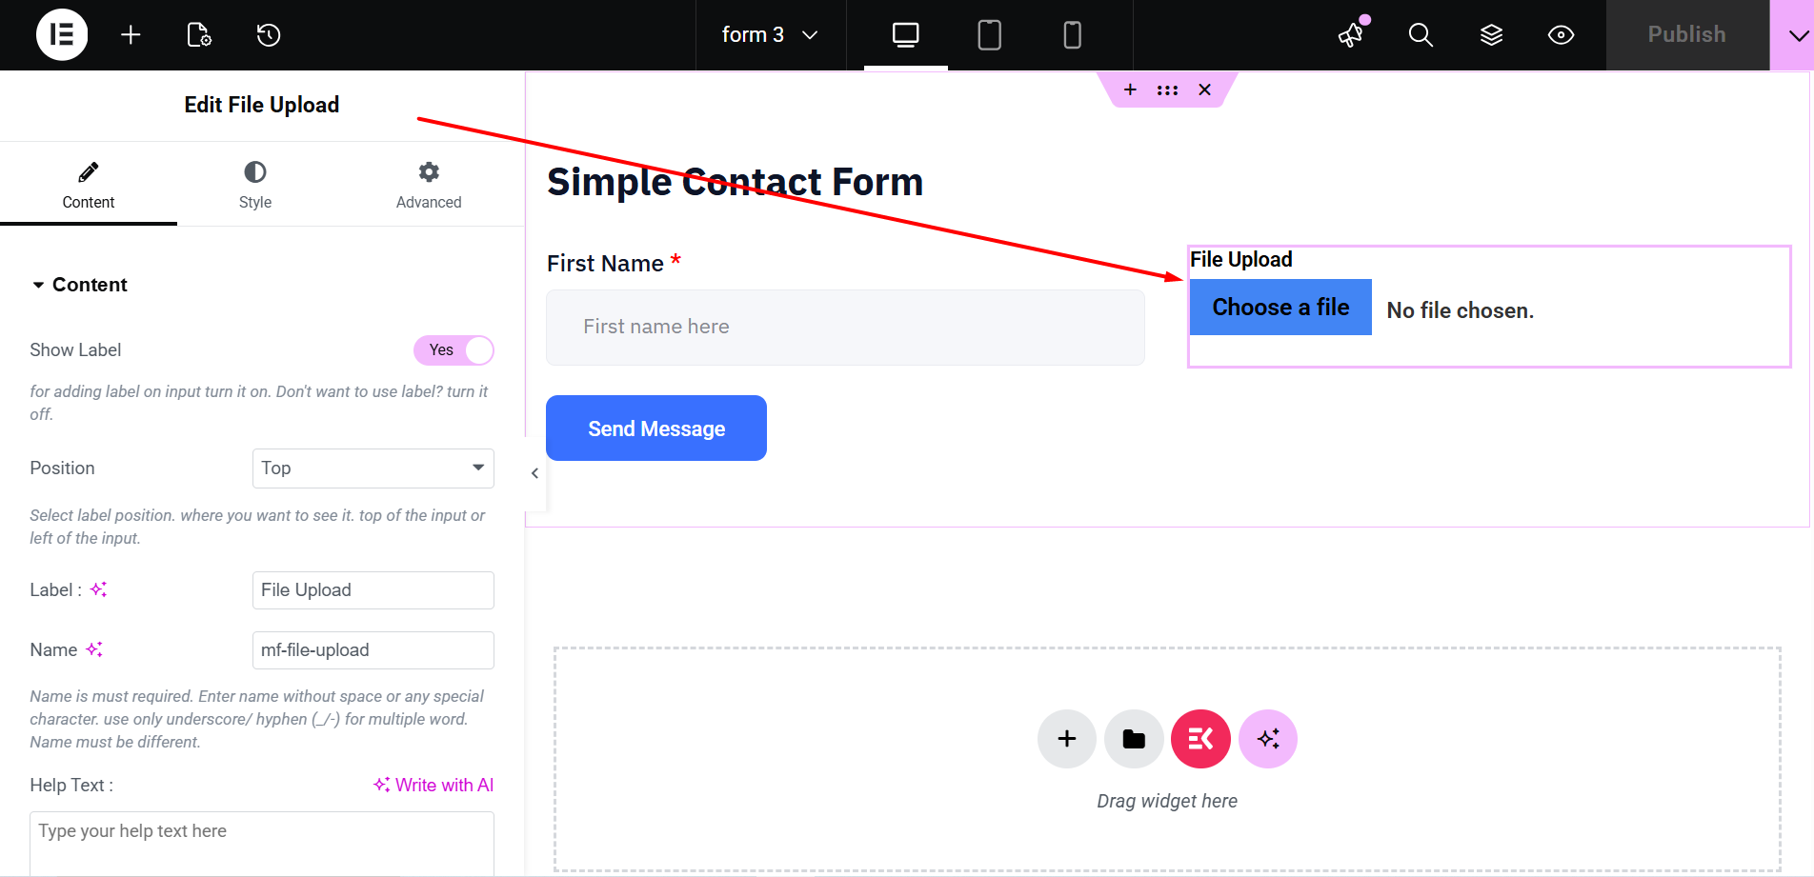Open the ElementsKit widget picker in drop area

coord(1199,738)
